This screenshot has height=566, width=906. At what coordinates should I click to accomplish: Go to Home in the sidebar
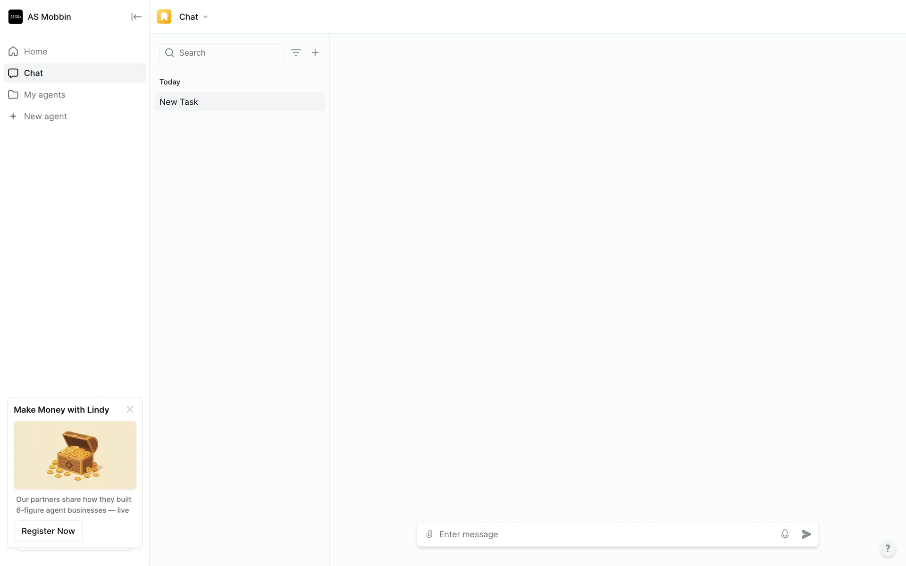point(35,51)
